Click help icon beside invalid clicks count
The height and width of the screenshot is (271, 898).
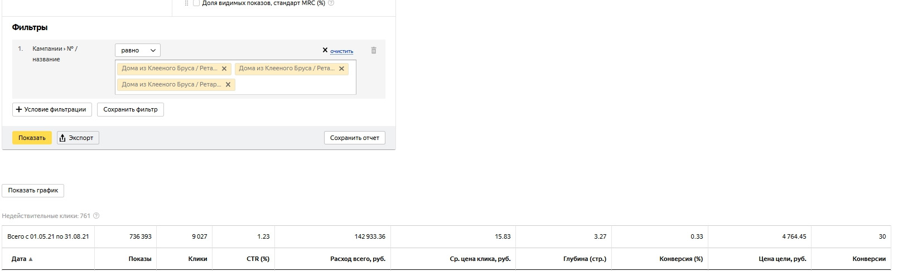tap(96, 216)
